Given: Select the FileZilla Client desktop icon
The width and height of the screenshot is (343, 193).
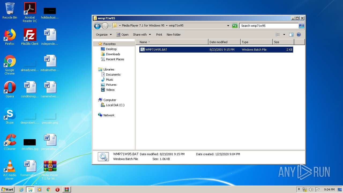Looking at the screenshot, I should click(30, 37).
